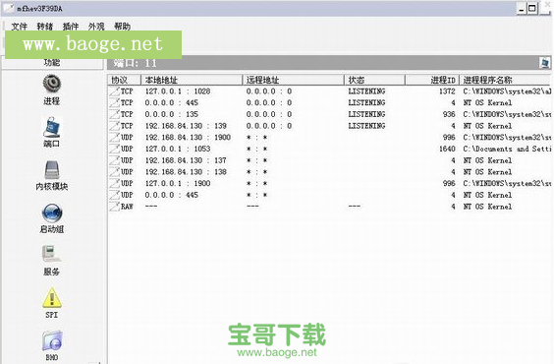The width and height of the screenshot is (554, 364).
Task: Sort by the 进程ID column header
Action: pyautogui.click(x=432, y=80)
